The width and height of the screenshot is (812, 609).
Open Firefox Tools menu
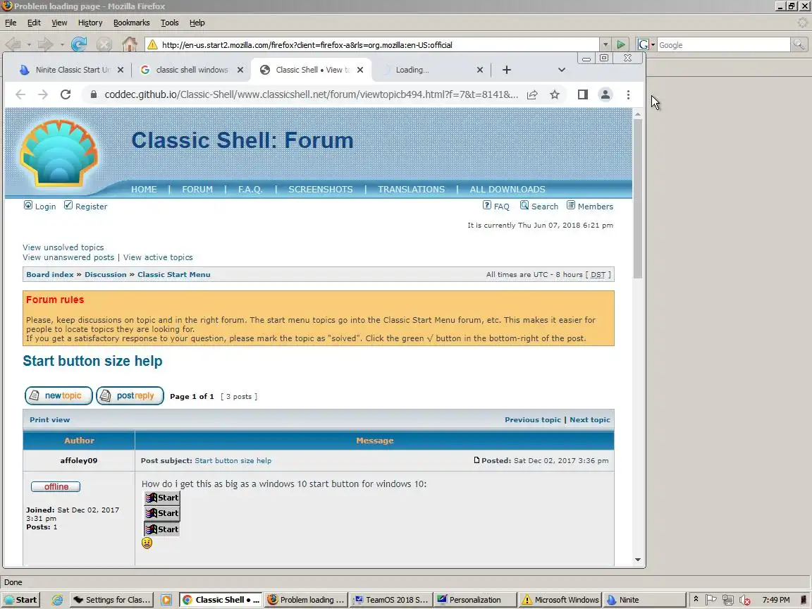169,23
